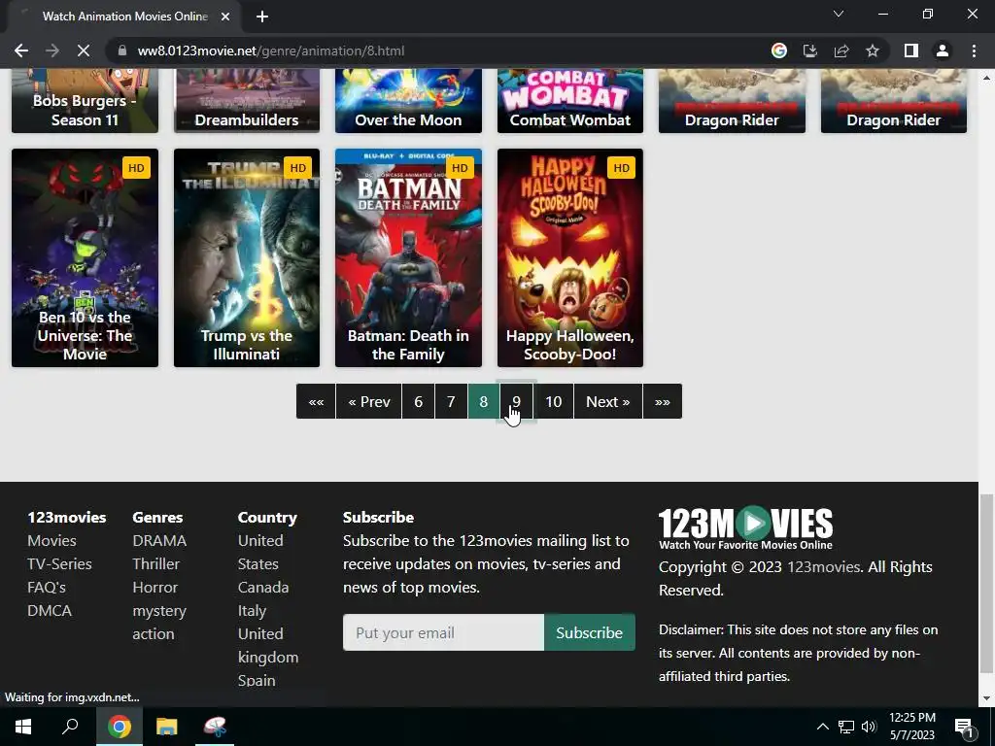
Task: Go to page 7
Action: click(x=451, y=401)
